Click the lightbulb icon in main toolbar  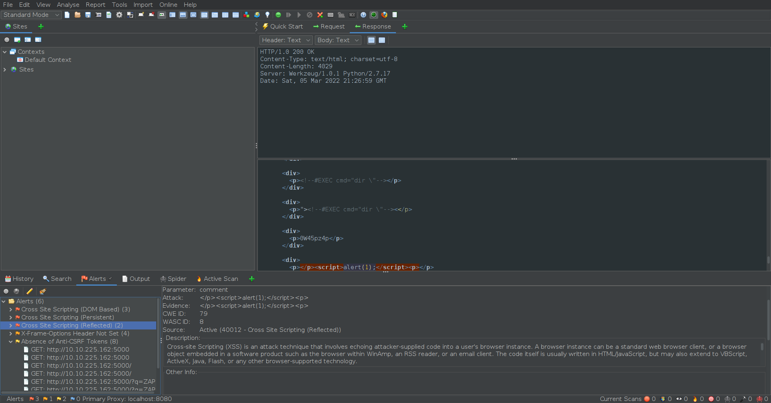[x=267, y=15]
